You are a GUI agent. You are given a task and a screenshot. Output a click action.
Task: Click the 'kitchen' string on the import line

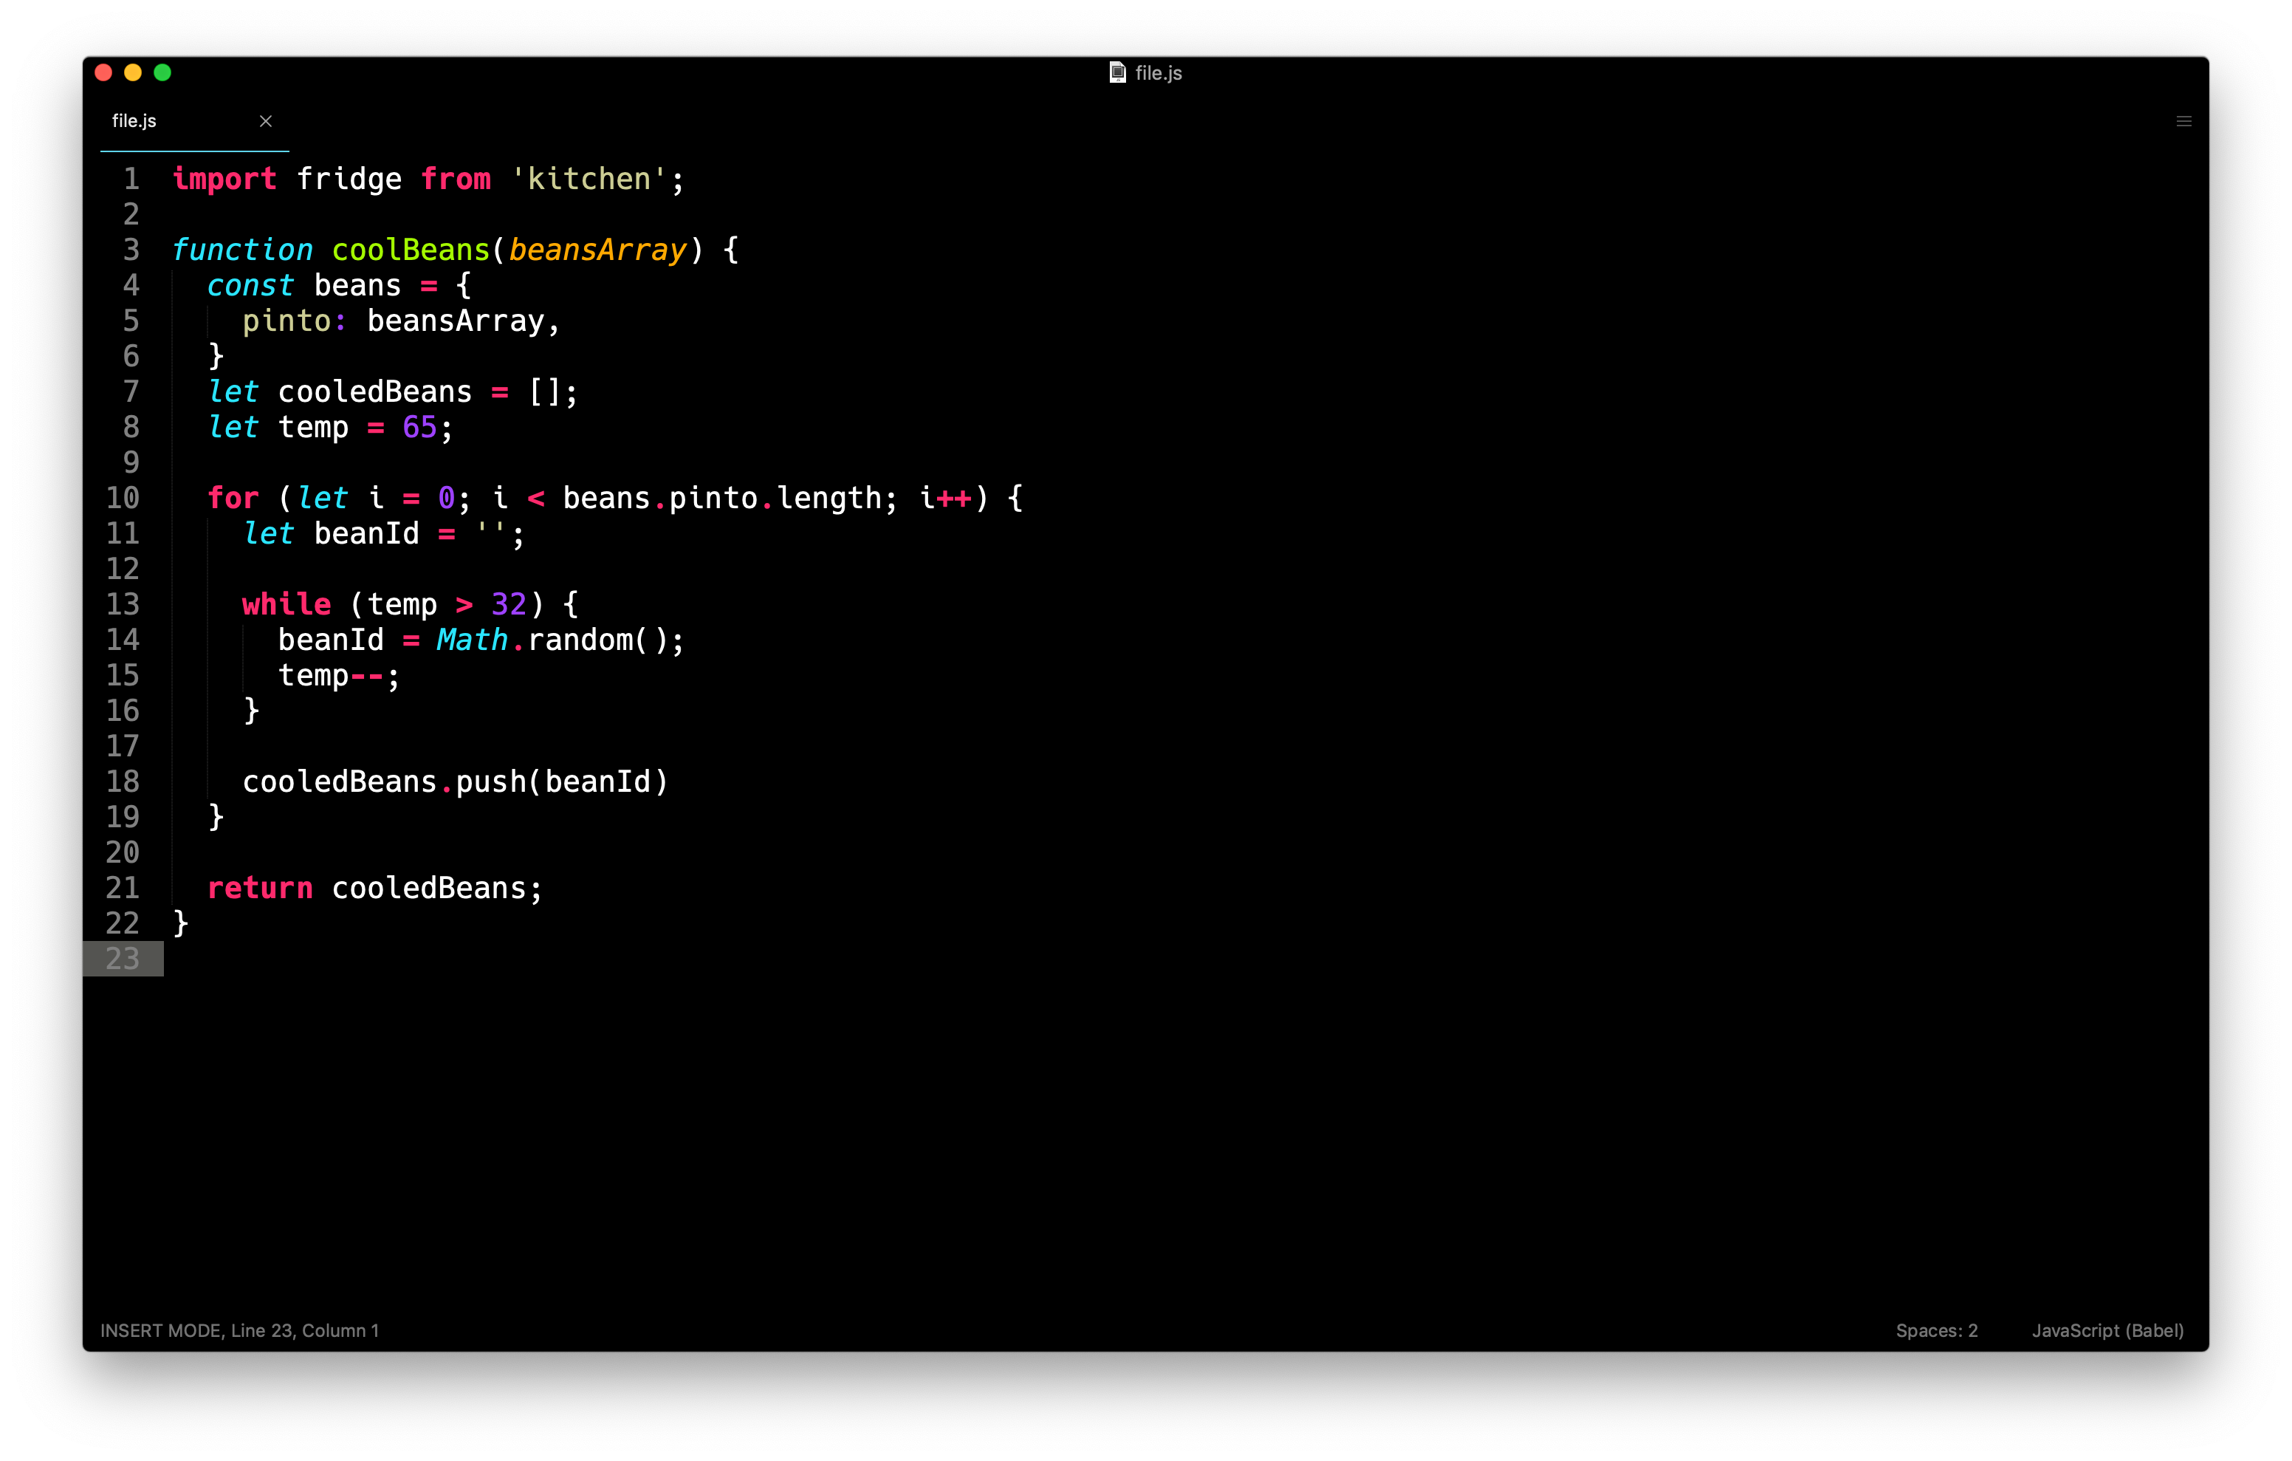tap(589, 179)
